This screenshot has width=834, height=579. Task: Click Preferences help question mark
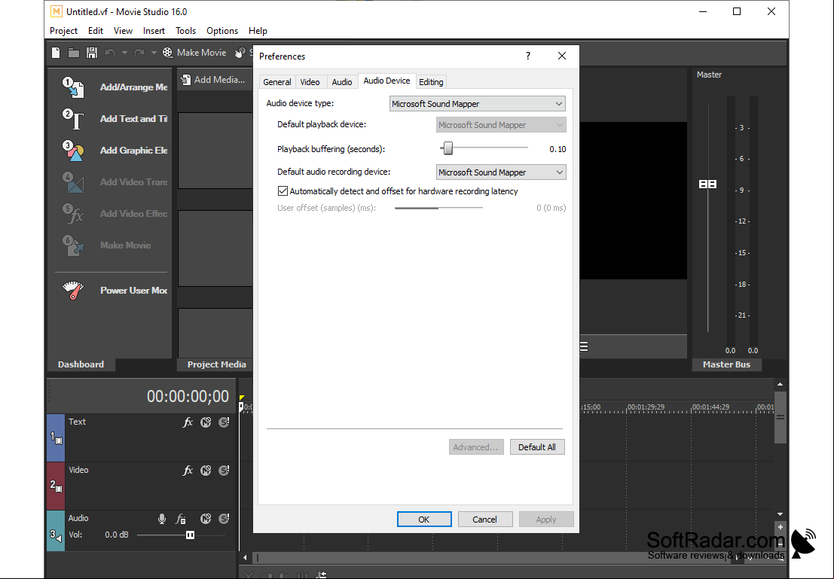coord(528,56)
